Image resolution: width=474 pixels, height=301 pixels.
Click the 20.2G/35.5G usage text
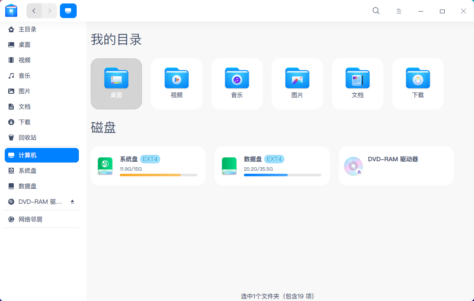tap(259, 169)
